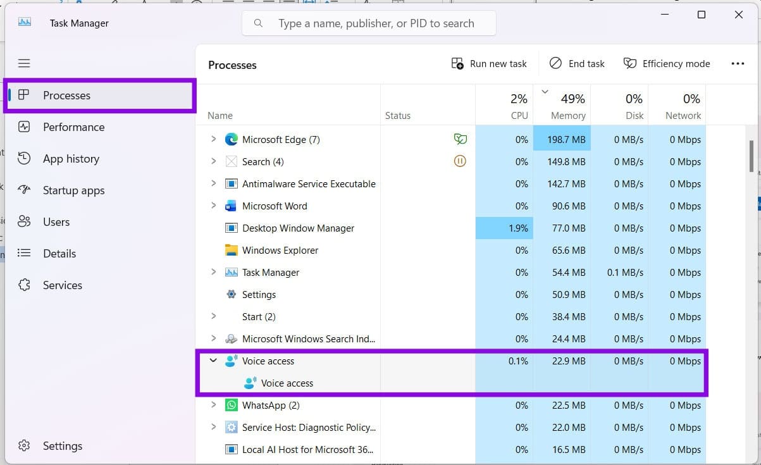Screen dimensions: 761x465
Task: Select the 0.1 MB/s disk cell
Action: click(619, 272)
